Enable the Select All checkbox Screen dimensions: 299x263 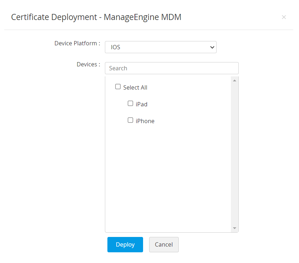[118, 86]
